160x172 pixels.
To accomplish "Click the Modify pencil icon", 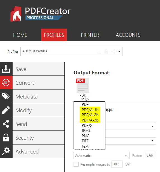I will pyautogui.click(x=6, y=110).
